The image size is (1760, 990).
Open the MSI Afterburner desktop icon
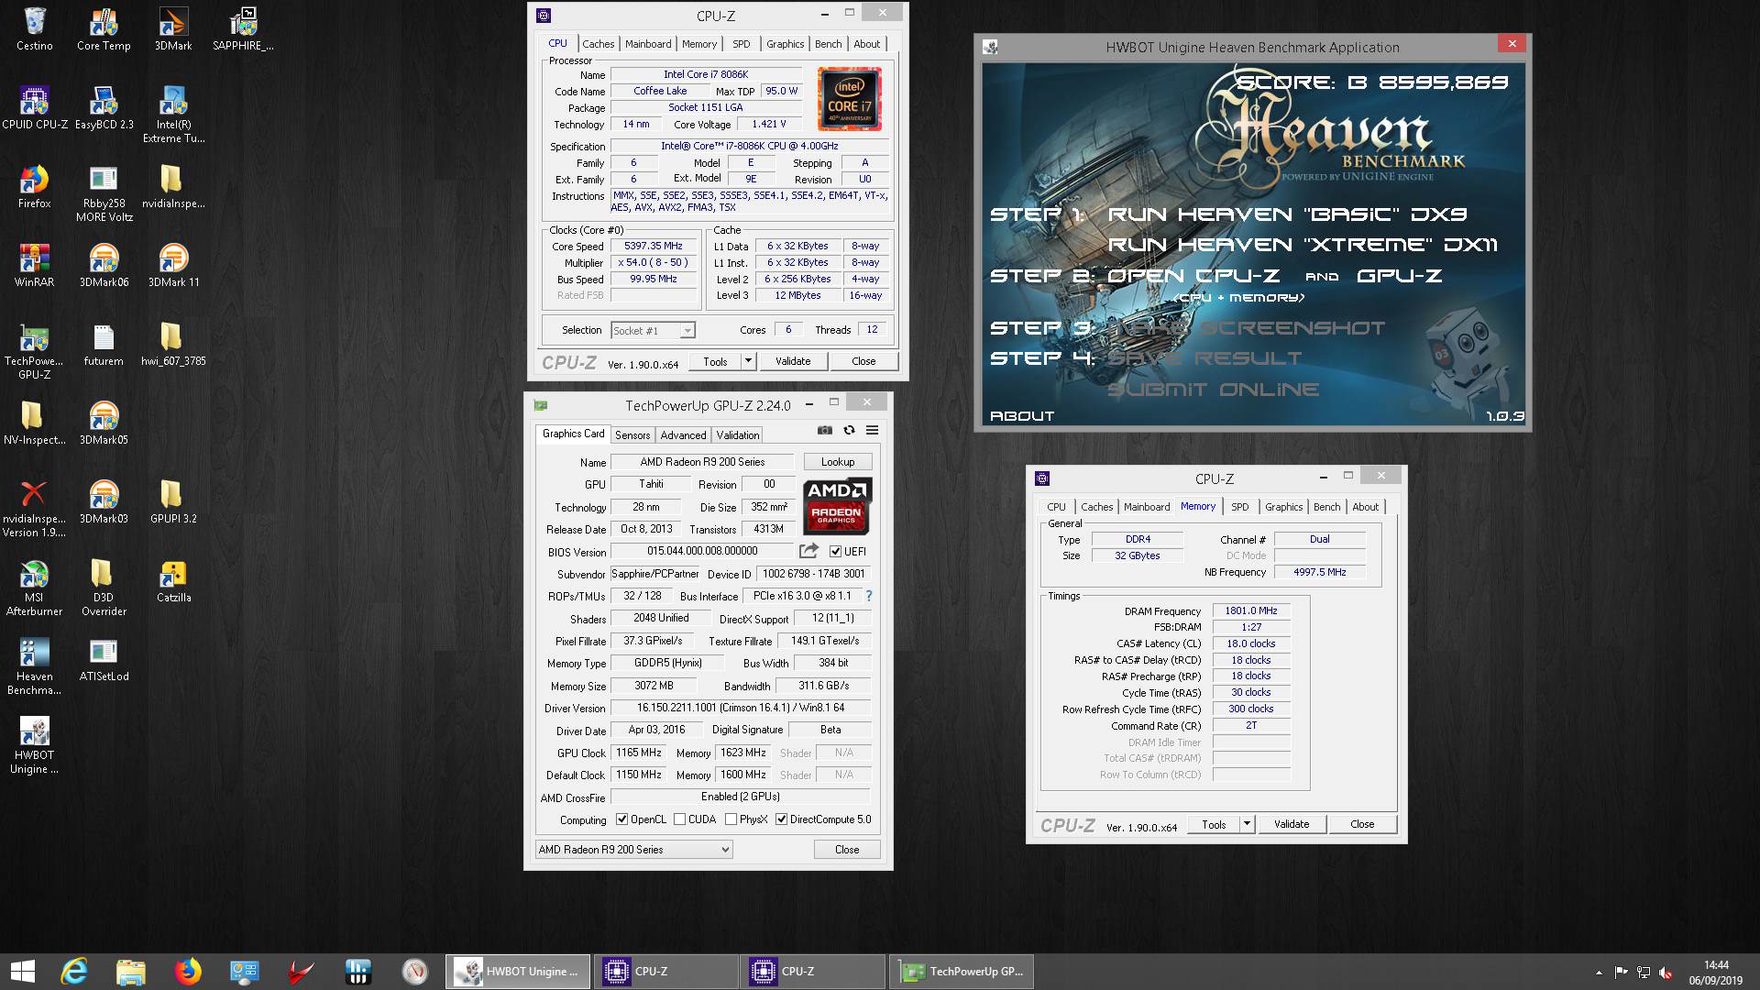[x=34, y=588]
